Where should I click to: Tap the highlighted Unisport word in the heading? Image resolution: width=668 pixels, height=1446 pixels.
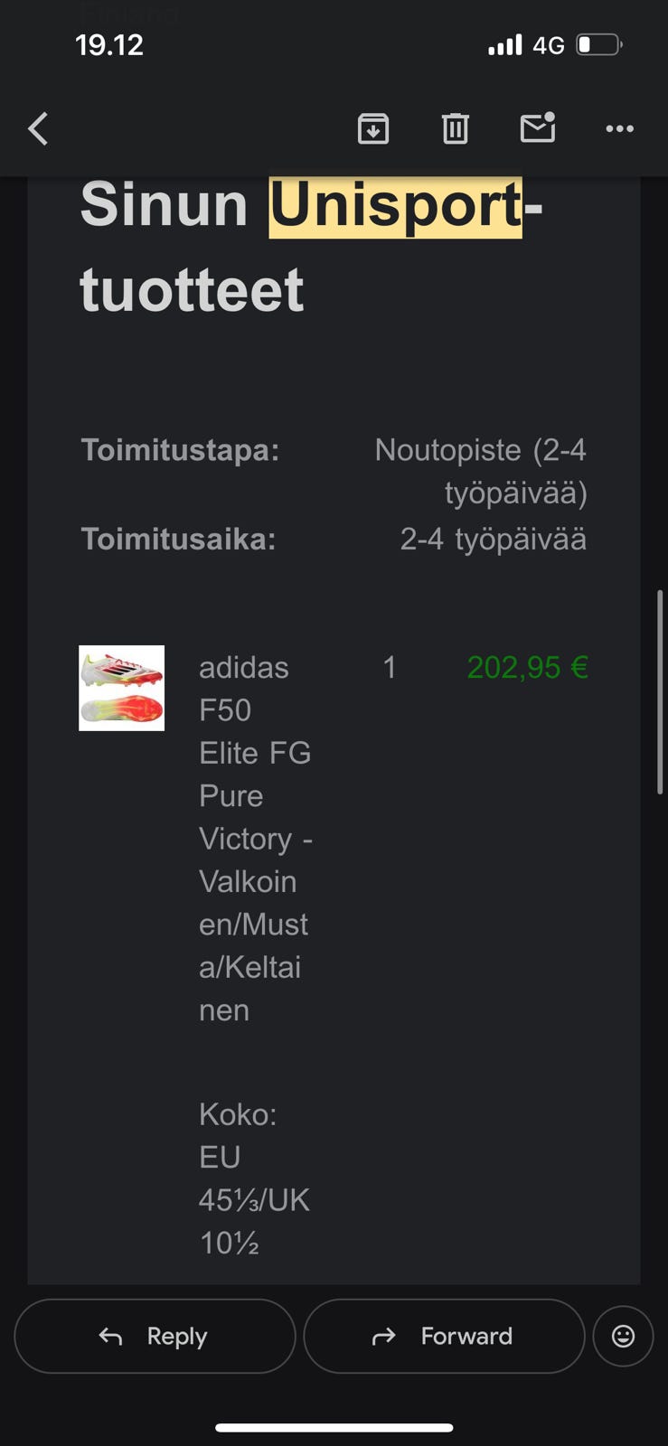point(396,206)
